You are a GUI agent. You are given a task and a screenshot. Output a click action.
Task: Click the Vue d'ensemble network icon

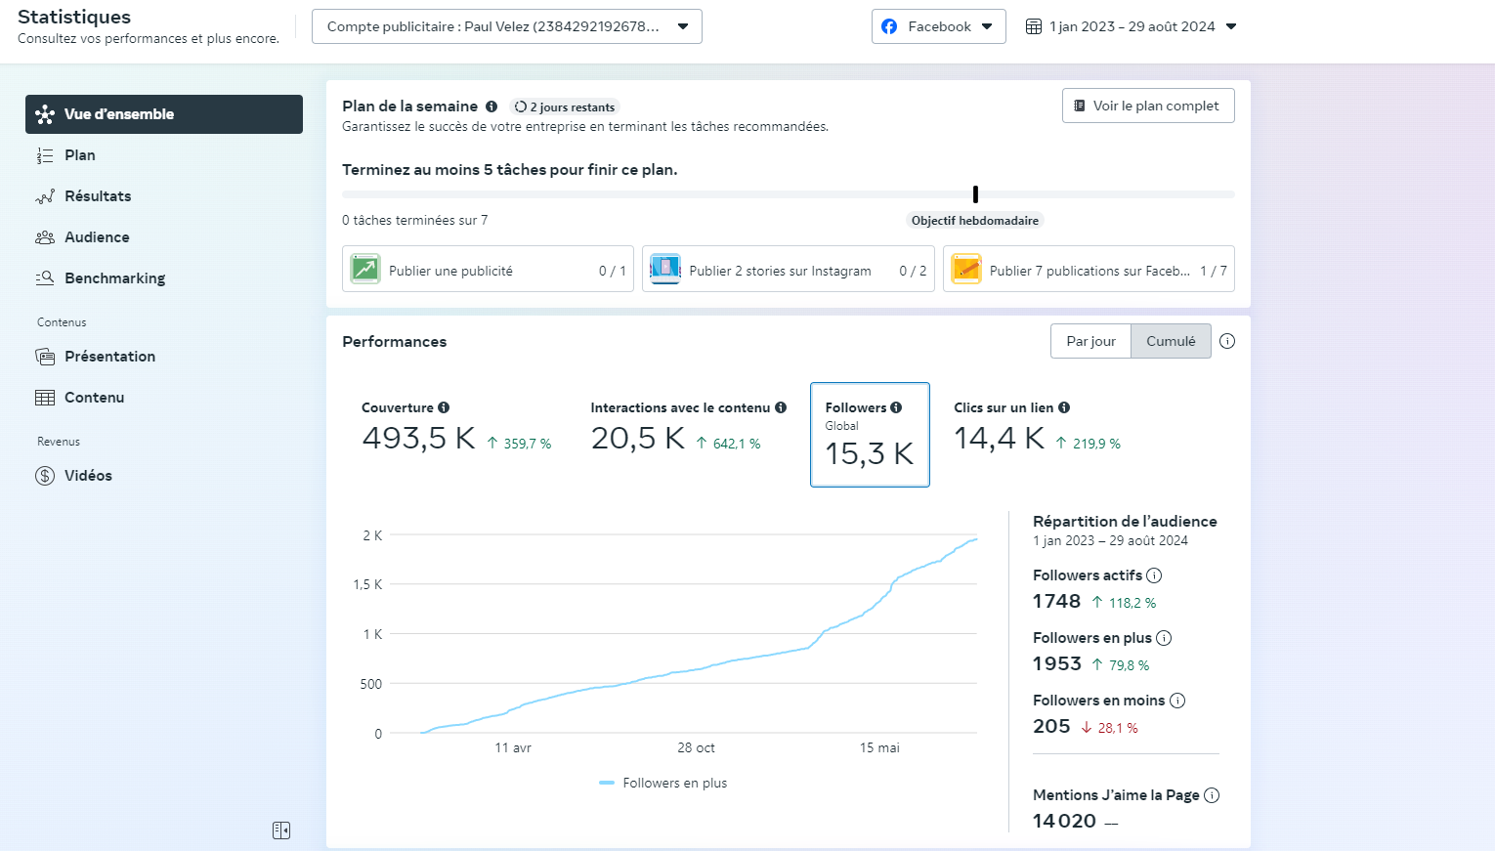tap(45, 114)
